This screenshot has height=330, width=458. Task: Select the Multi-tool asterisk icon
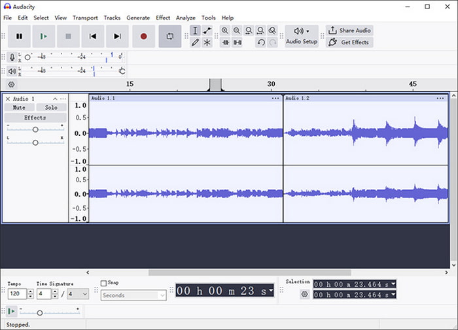[x=207, y=42]
